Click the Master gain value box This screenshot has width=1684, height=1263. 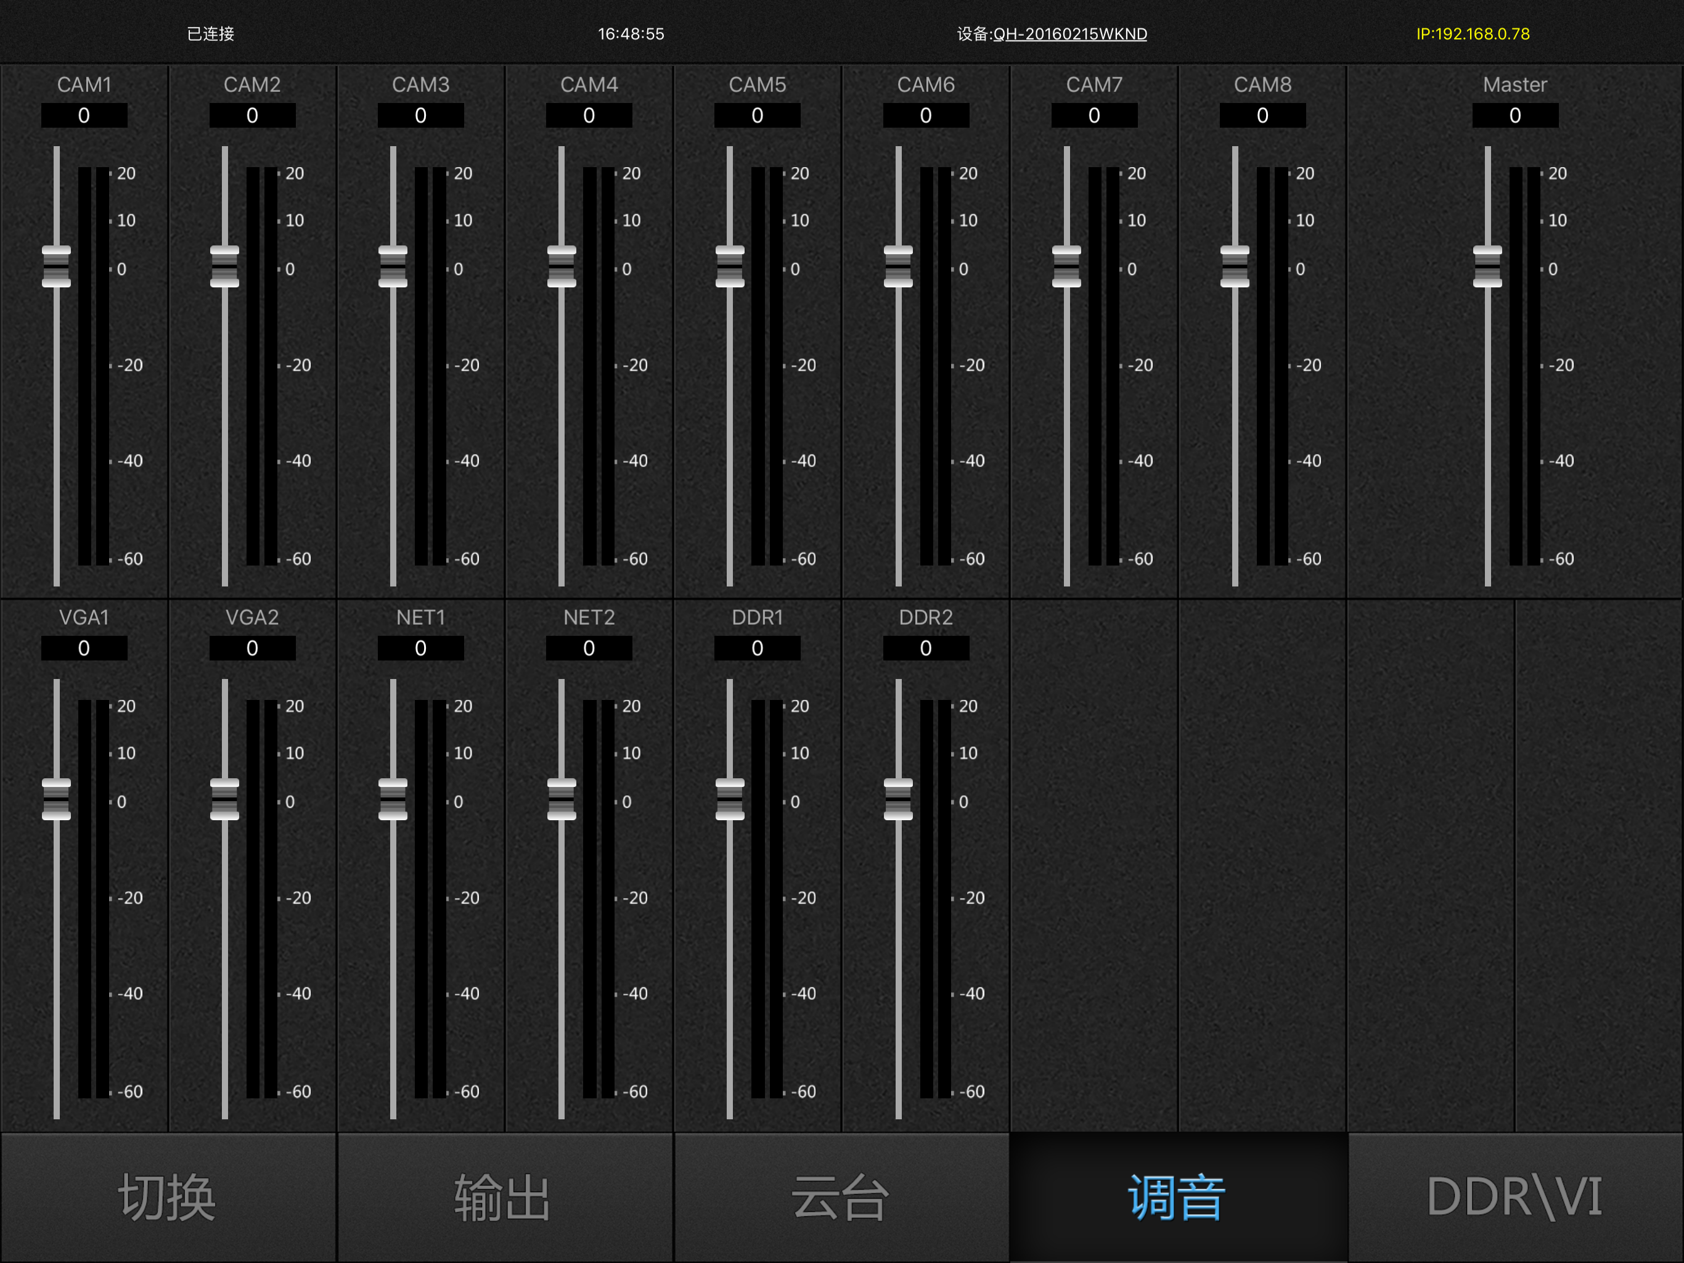tap(1515, 116)
